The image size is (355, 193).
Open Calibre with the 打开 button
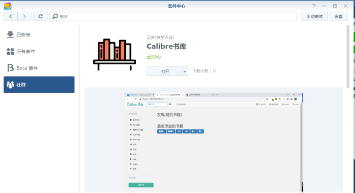pyautogui.click(x=165, y=71)
